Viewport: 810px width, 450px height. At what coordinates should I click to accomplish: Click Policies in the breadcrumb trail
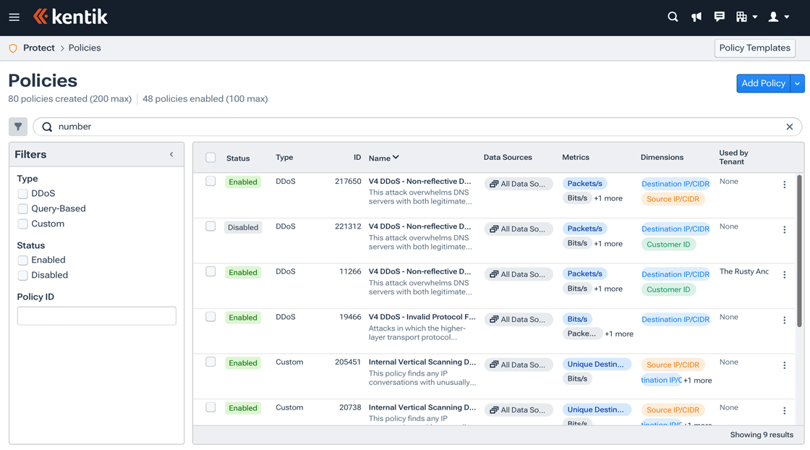click(85, 47)
